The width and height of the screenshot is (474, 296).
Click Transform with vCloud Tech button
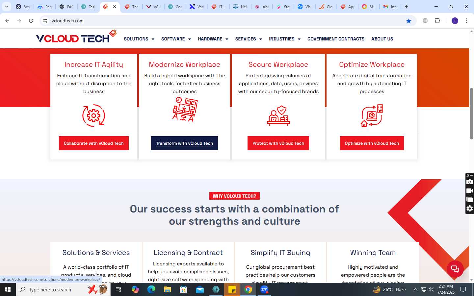[x=184, y=143]
